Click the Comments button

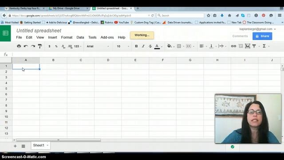[x=240, y=36]
